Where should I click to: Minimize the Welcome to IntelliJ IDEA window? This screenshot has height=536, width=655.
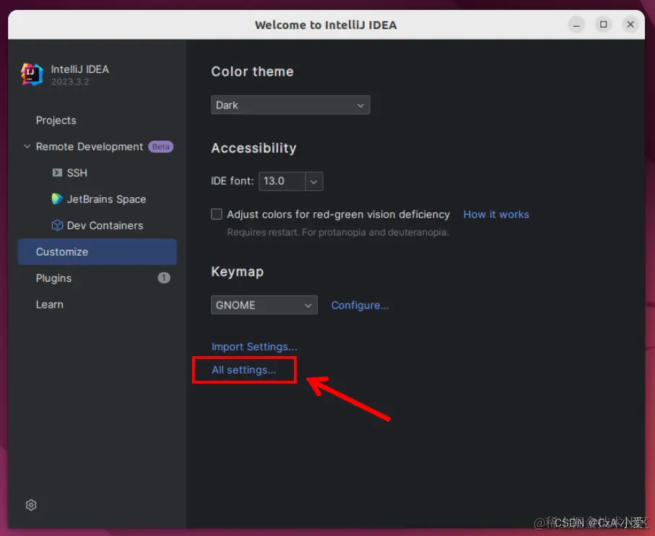(576, 25)
